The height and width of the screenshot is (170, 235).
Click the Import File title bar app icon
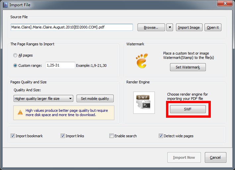point(5,5)
